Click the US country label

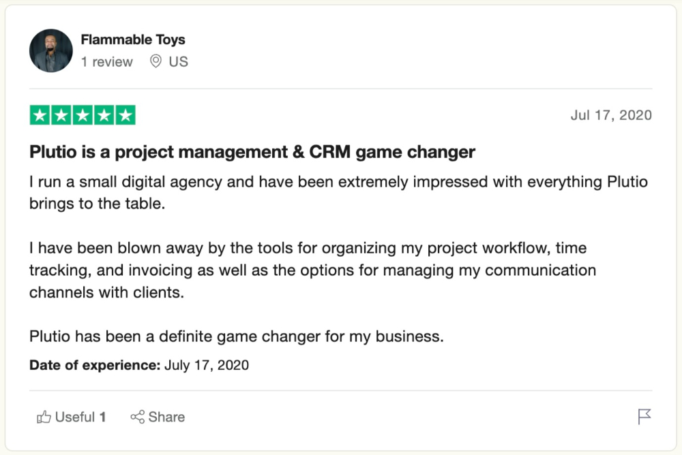coord(178,62)
